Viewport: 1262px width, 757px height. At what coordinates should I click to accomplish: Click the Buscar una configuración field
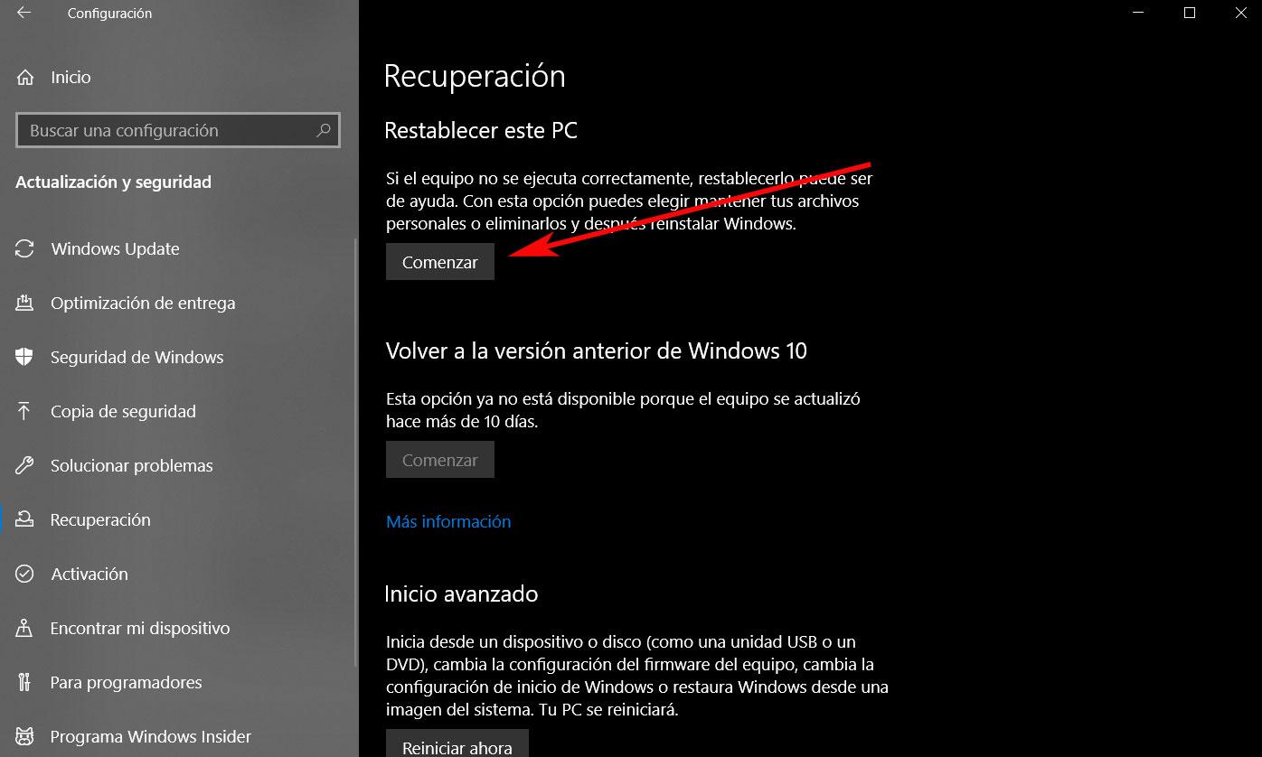(x=178, y=130)
